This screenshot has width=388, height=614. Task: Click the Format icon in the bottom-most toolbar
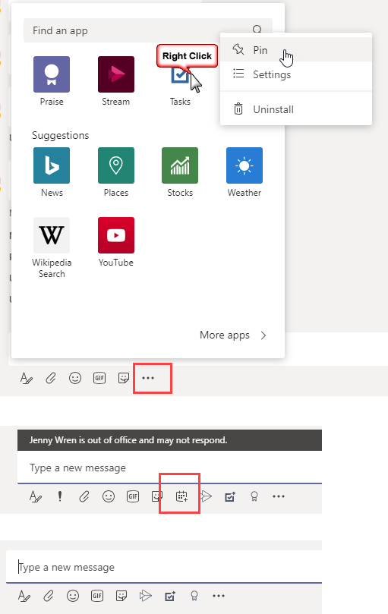(x=24, y=596)
